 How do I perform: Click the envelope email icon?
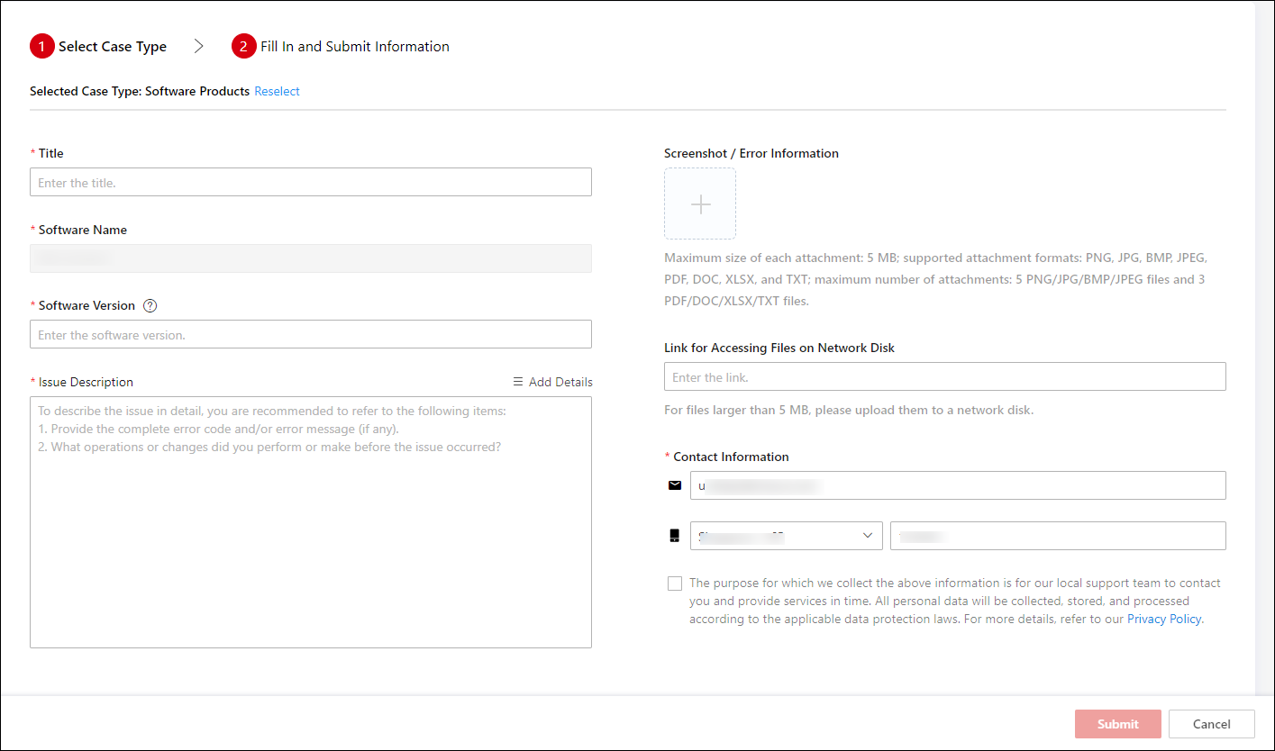click(675, 485)
